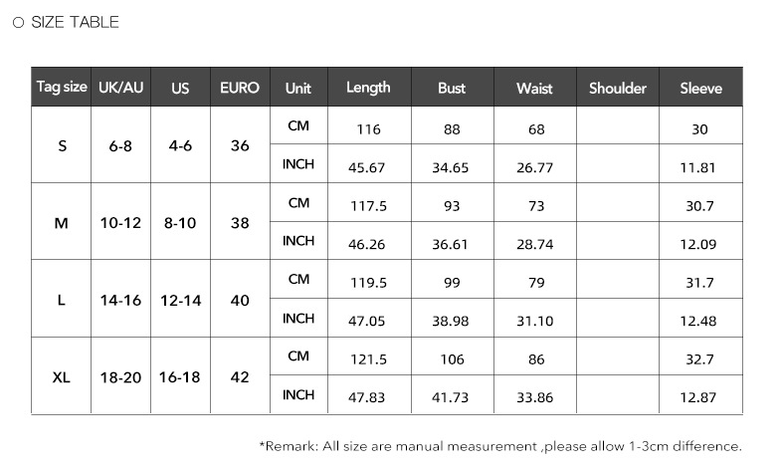Click the Bust column header
782x471 pixels.
pos(452,88)
